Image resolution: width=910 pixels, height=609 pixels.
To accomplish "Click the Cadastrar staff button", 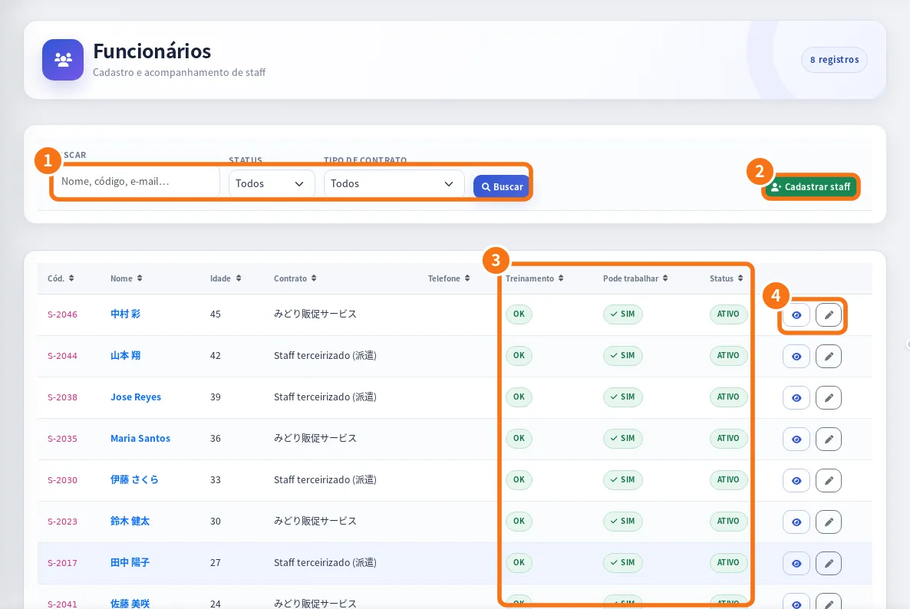I will tap(810, 186).
